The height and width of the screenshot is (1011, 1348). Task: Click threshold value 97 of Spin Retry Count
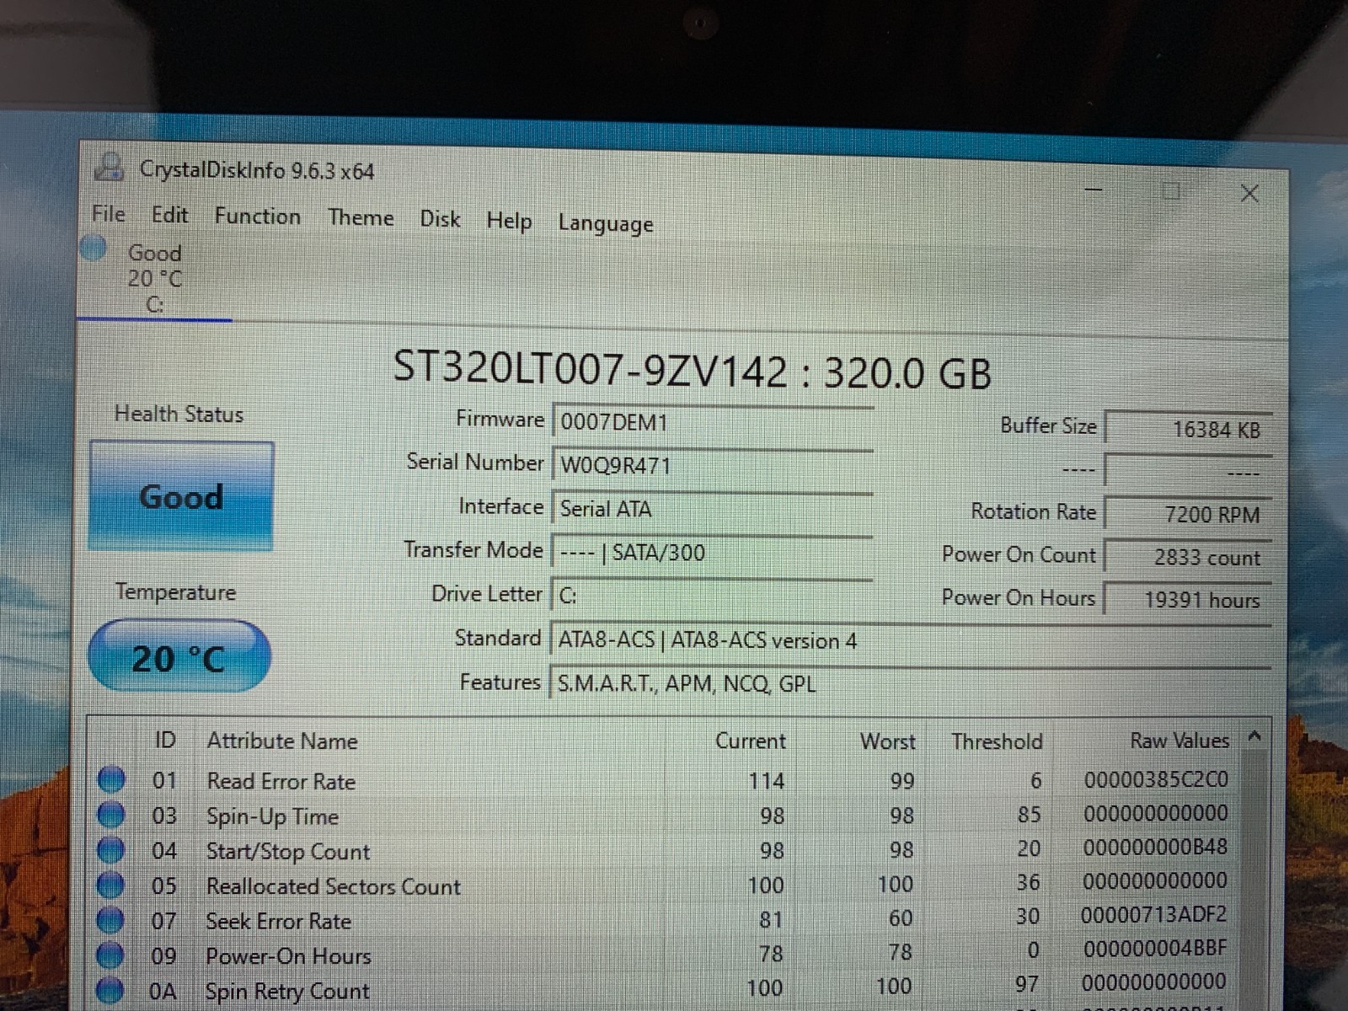1027,984
